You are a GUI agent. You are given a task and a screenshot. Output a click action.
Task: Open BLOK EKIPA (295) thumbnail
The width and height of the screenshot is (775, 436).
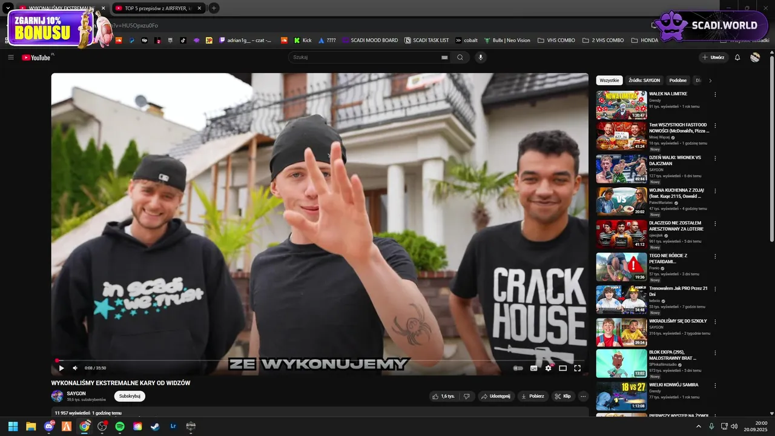621,363
